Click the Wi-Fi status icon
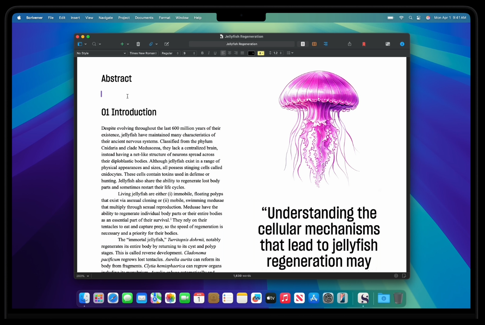485x325 pixels. pyautogui.click(x=401, y=17)
